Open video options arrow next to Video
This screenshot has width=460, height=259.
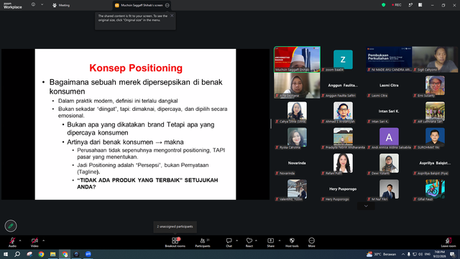coord(43,240)
